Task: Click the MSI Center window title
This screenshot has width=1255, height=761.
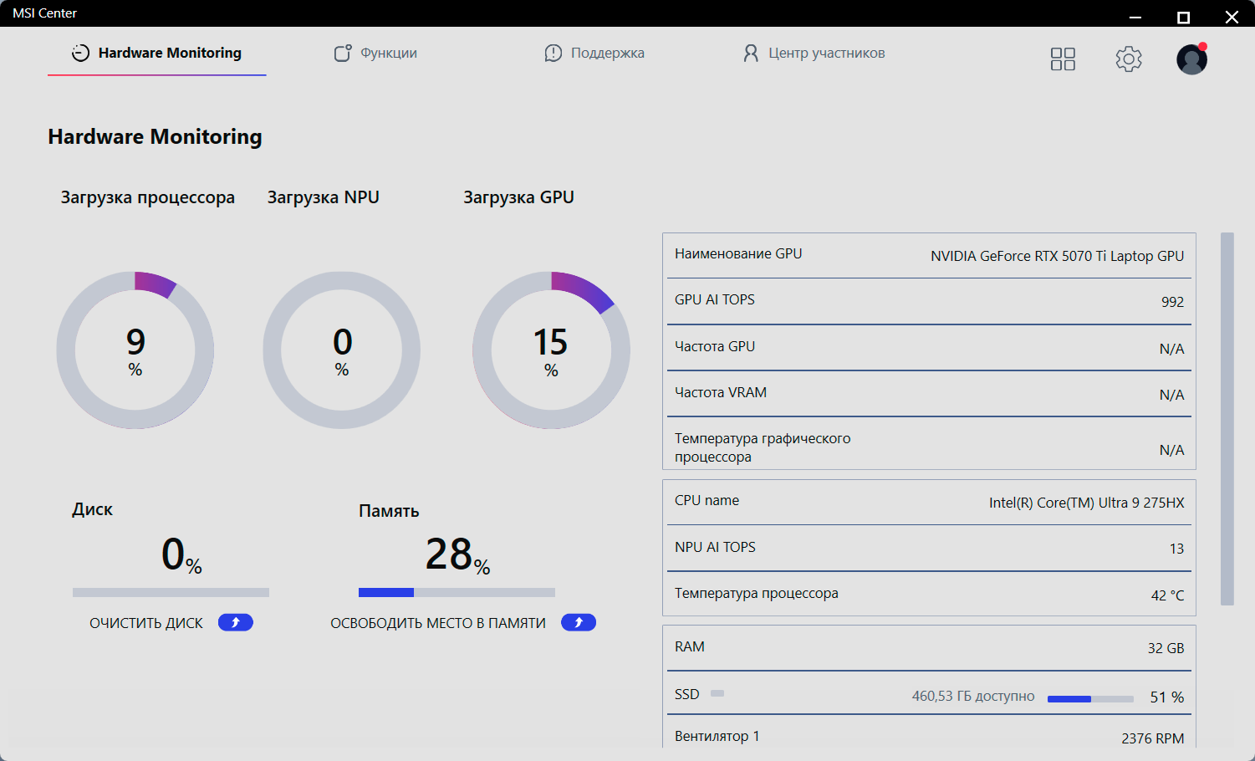Action: [45, 13]
